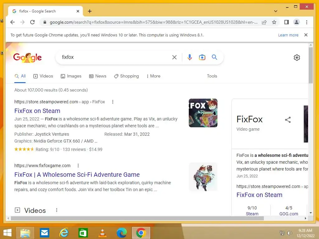Share this page from address bar
319x239 pixels.
(x=264, y=22)
